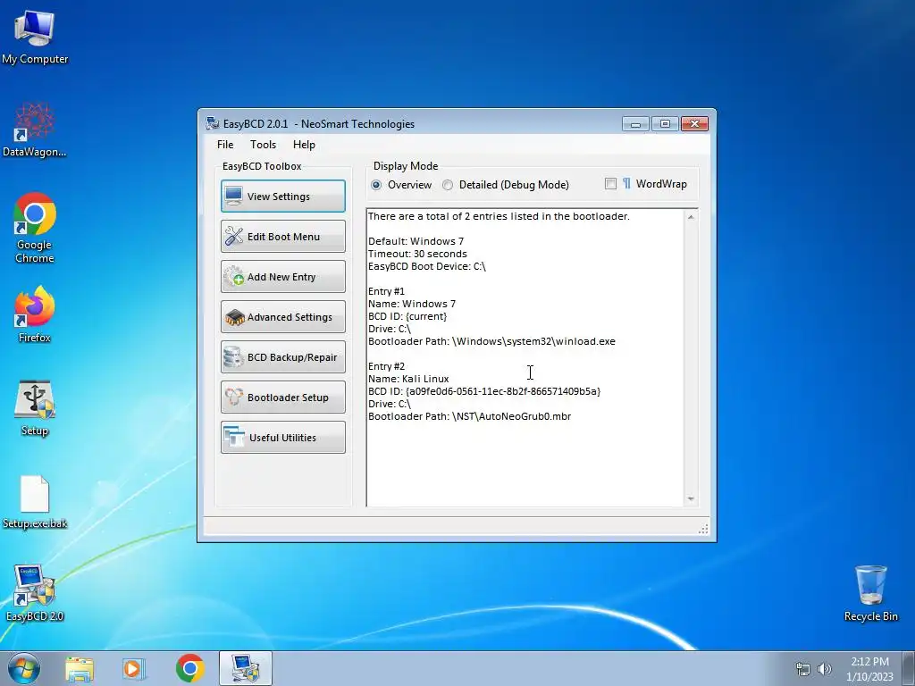
Task: Click the 'BCD ID: {current}' line
Action: coord(407,316)
